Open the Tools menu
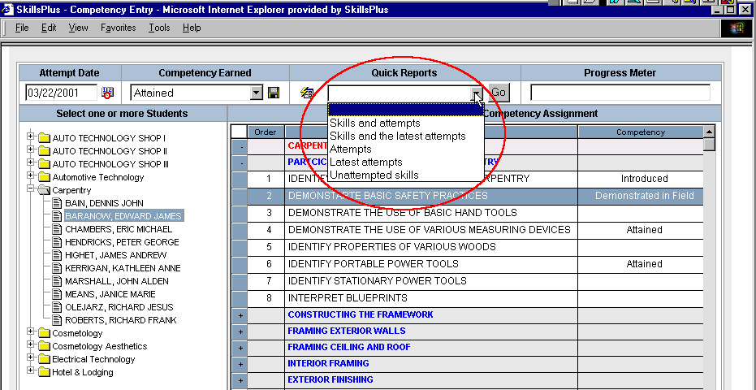The height and width of the screenshot is (390, 756). pyautogui.click(x=159, y=28)
